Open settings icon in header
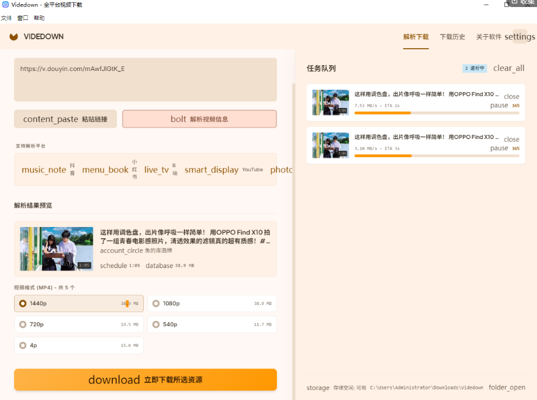This screenshot has height=400, width=537. click(x=519, y=36)
